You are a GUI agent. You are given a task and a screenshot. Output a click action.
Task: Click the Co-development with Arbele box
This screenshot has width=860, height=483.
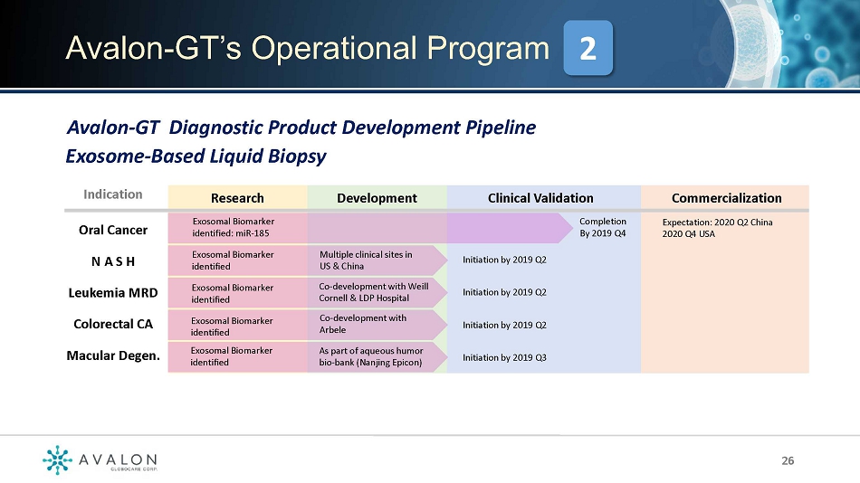point(375,324)
